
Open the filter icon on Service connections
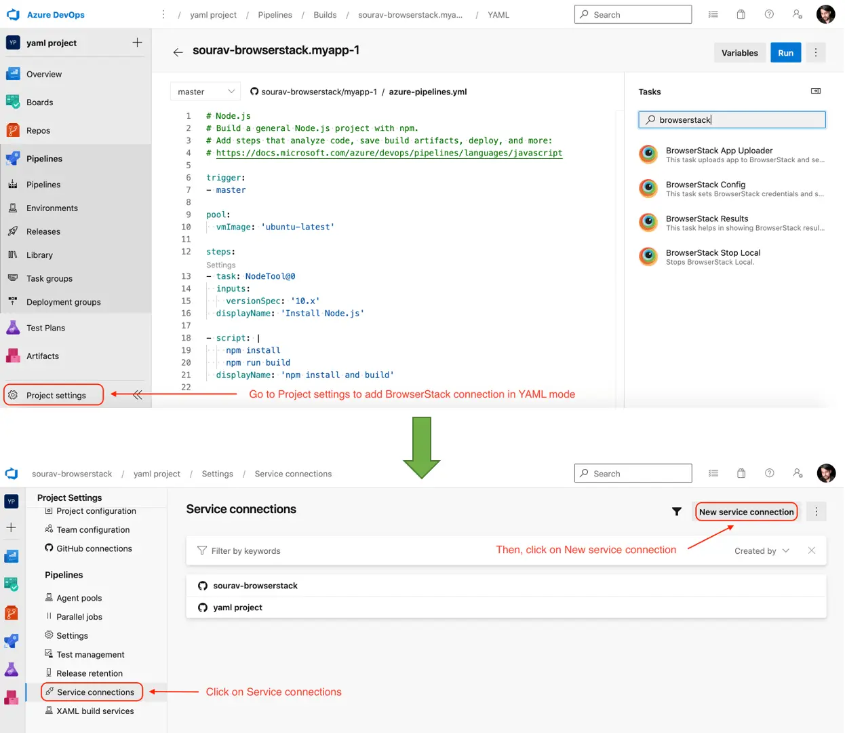(676, 512)
